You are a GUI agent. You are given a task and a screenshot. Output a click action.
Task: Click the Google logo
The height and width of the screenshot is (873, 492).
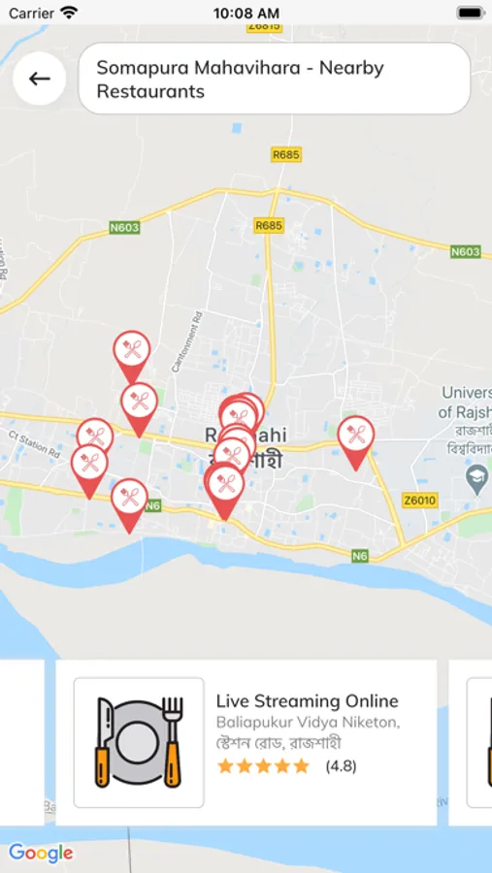click(41, 853)
